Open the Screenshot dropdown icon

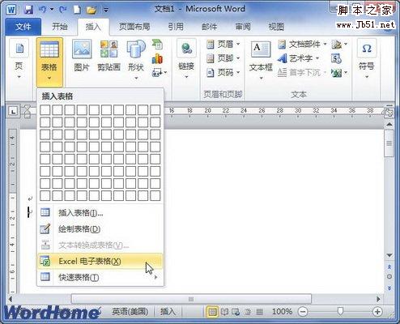[x=160, y=72]
